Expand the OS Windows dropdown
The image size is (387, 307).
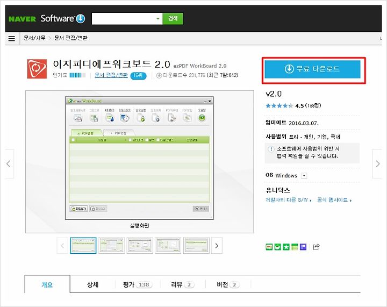click(x=304, y=176)
